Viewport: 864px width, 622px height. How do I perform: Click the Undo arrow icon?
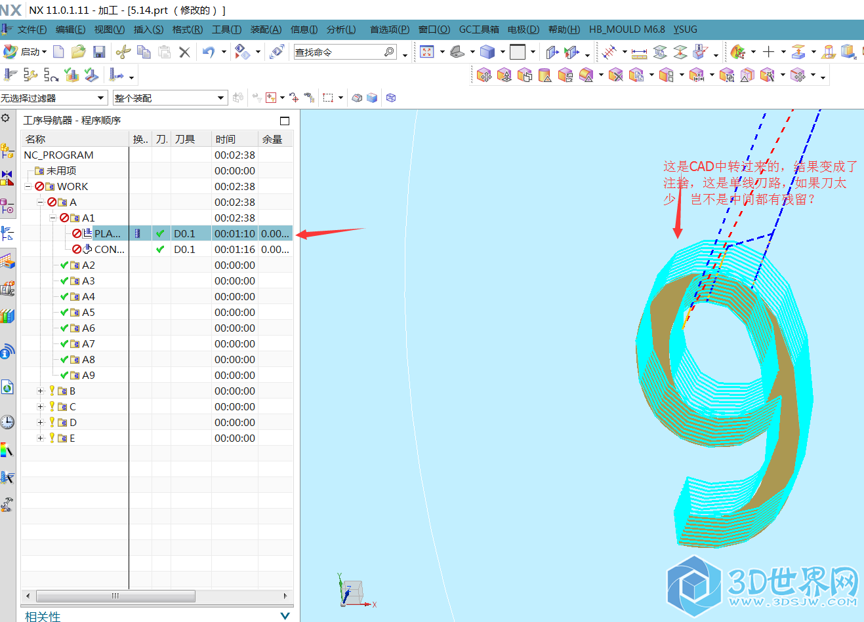tap(209, 52)
